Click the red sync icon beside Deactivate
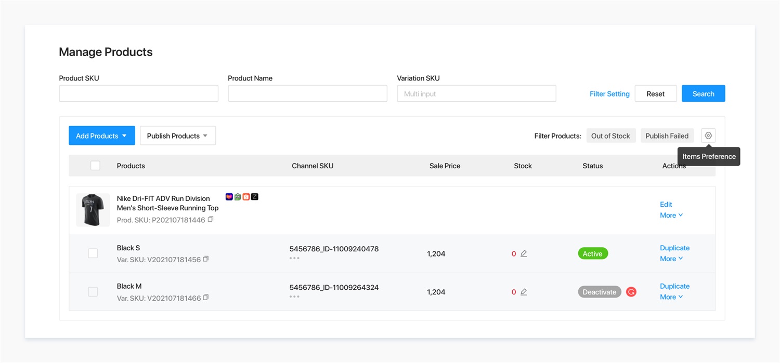 click(x=631, y=292)
